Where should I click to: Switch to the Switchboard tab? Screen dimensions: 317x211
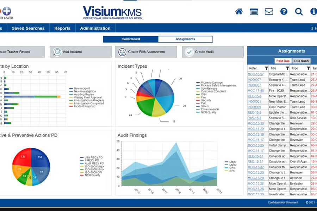[131, 39]
